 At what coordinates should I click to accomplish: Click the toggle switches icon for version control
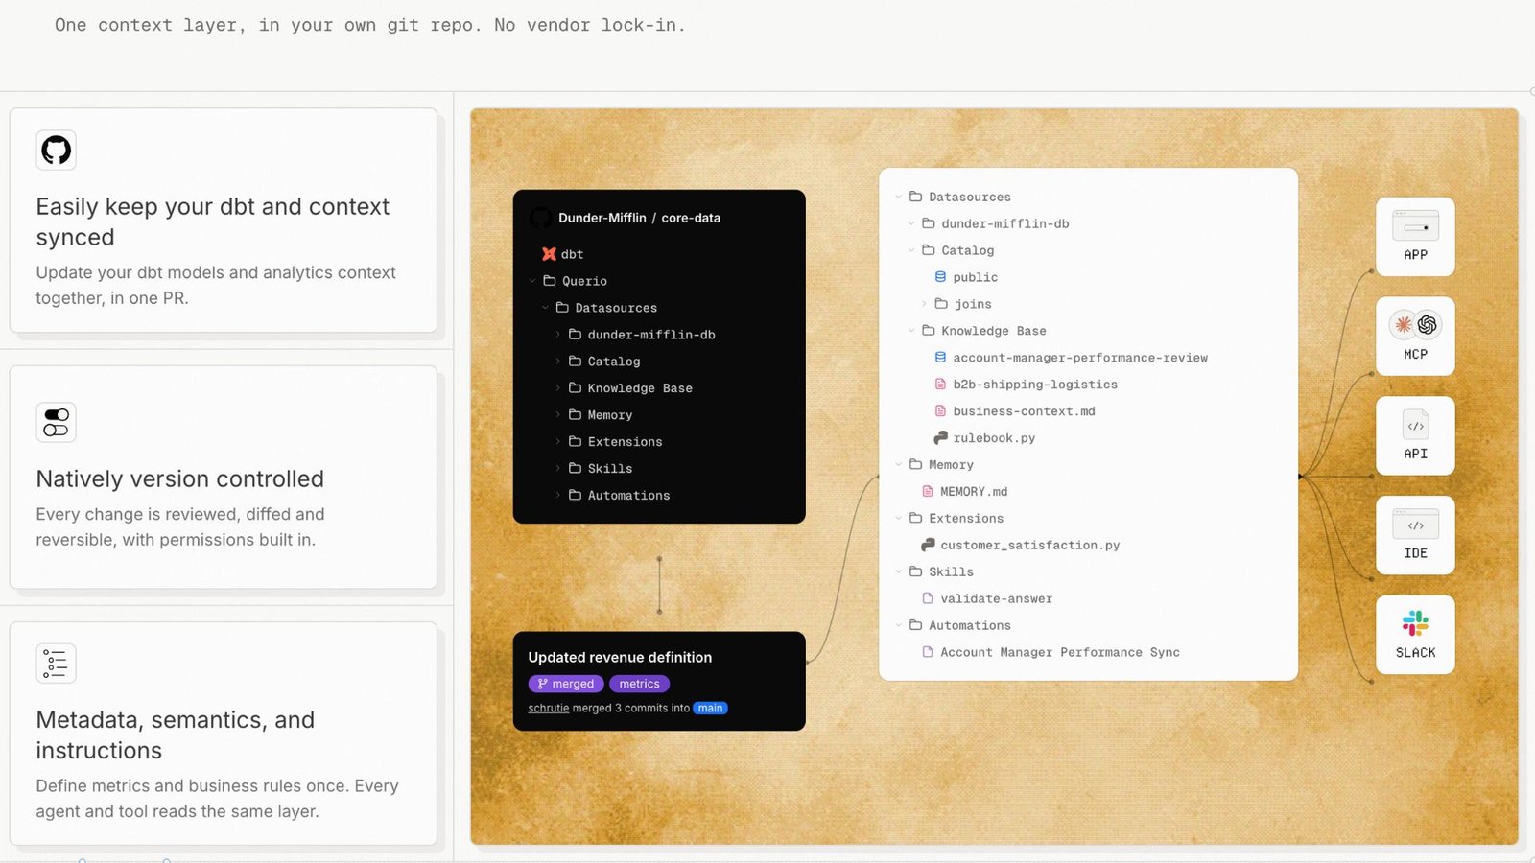click(56, 422)
